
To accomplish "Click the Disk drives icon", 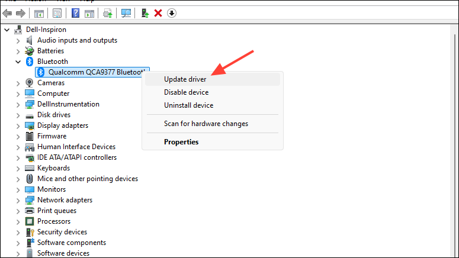I will pos(29,116).
